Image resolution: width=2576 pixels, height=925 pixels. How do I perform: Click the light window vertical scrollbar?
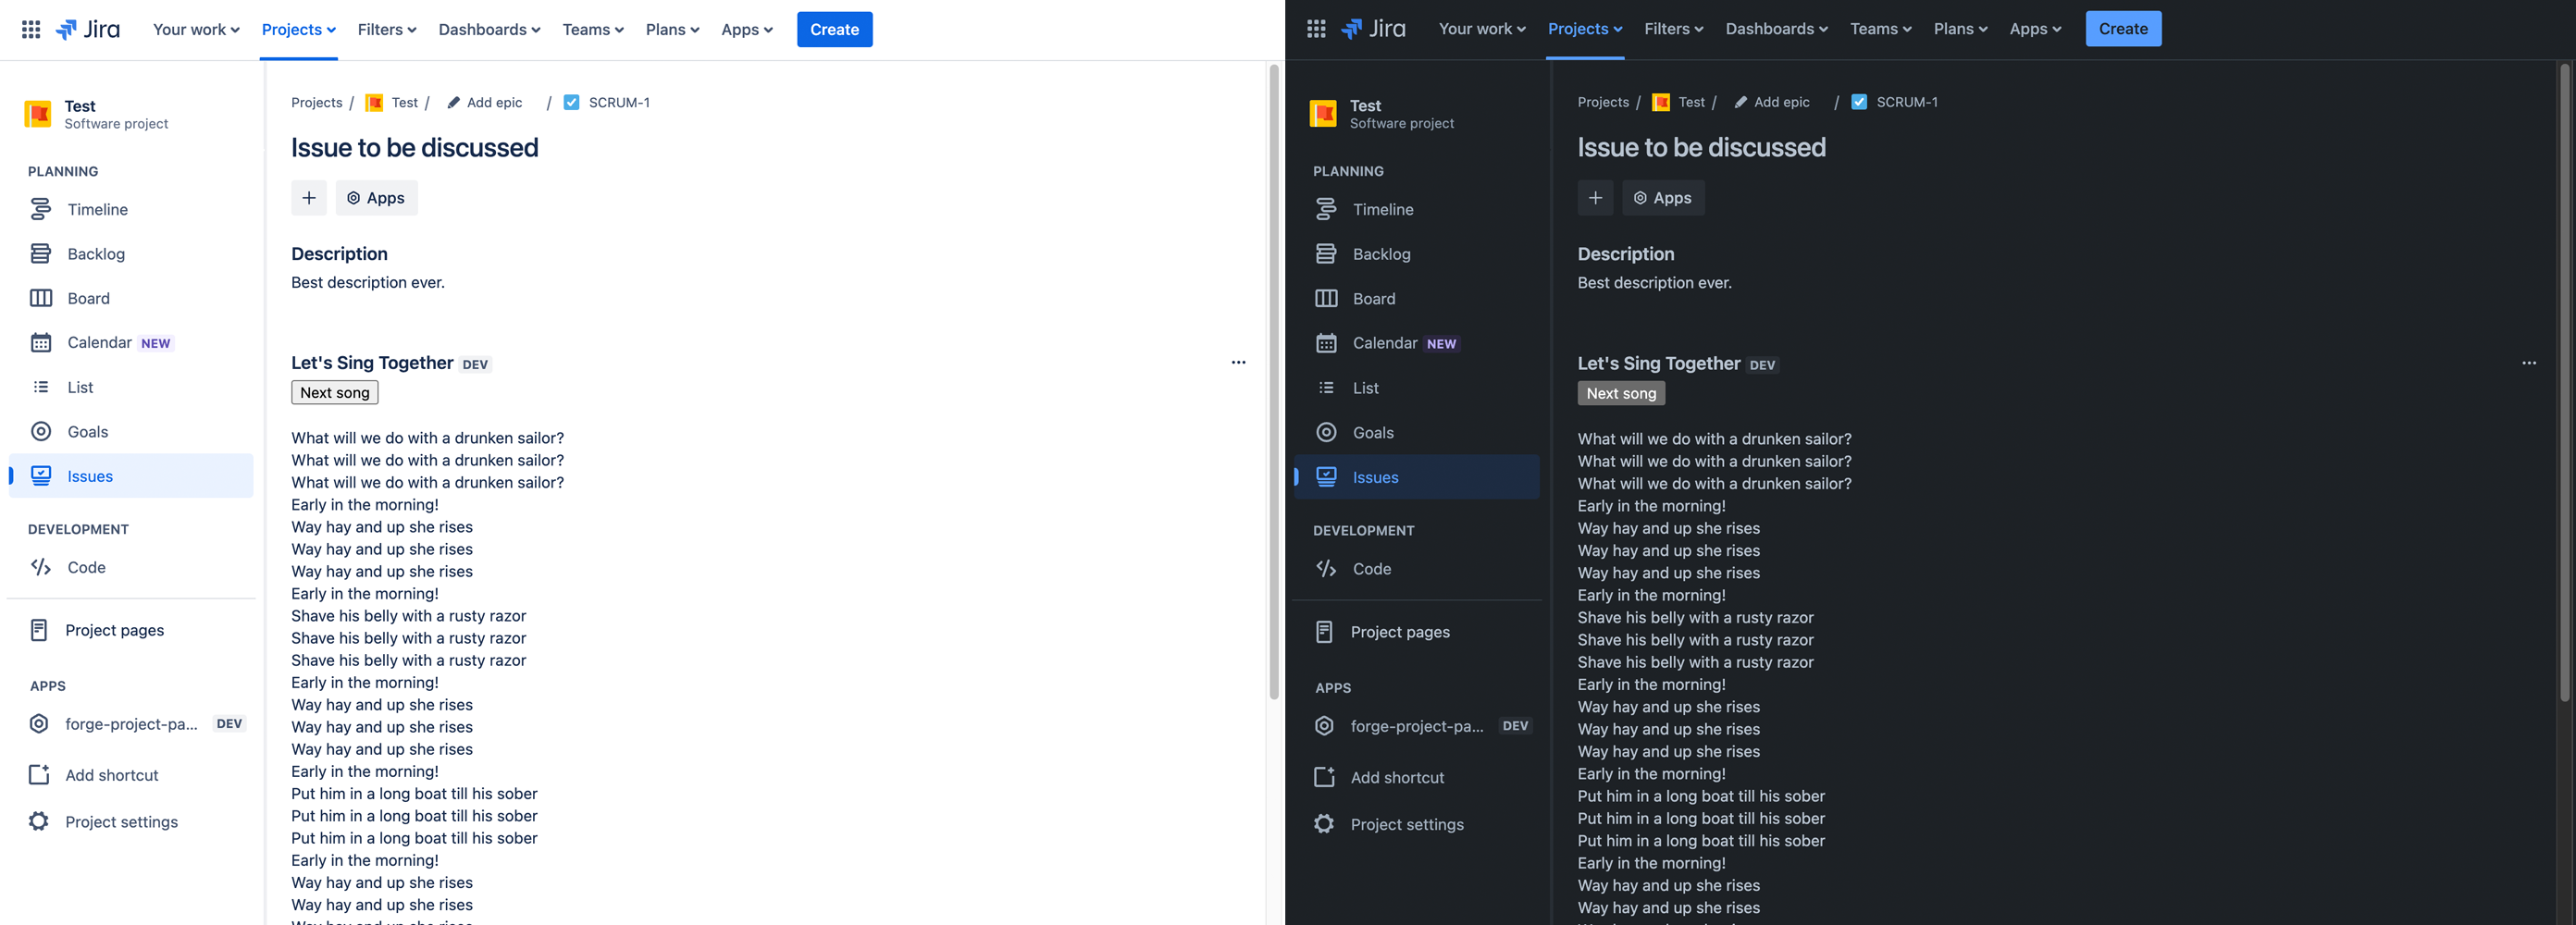pyautogui.click(x=1273, y=381)
